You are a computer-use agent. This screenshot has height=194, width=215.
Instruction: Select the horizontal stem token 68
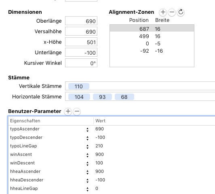click(124, 97)
